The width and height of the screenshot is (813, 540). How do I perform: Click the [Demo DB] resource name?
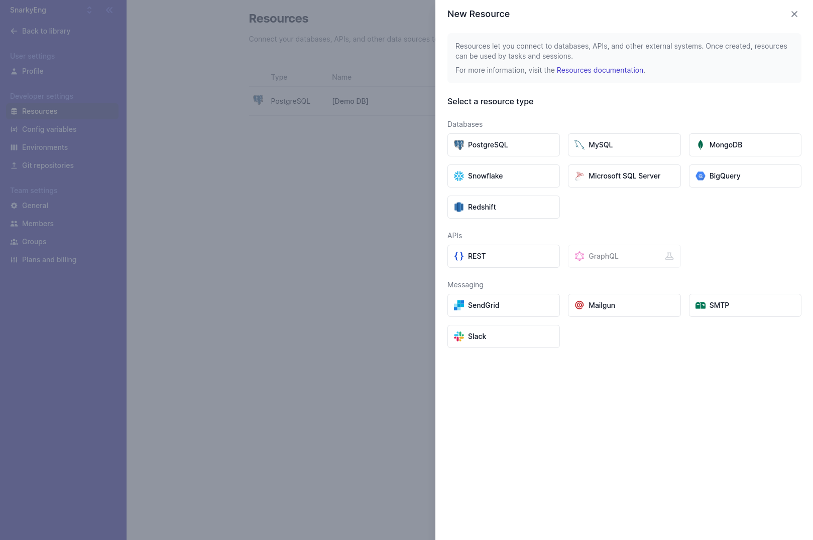click(350, 101)
